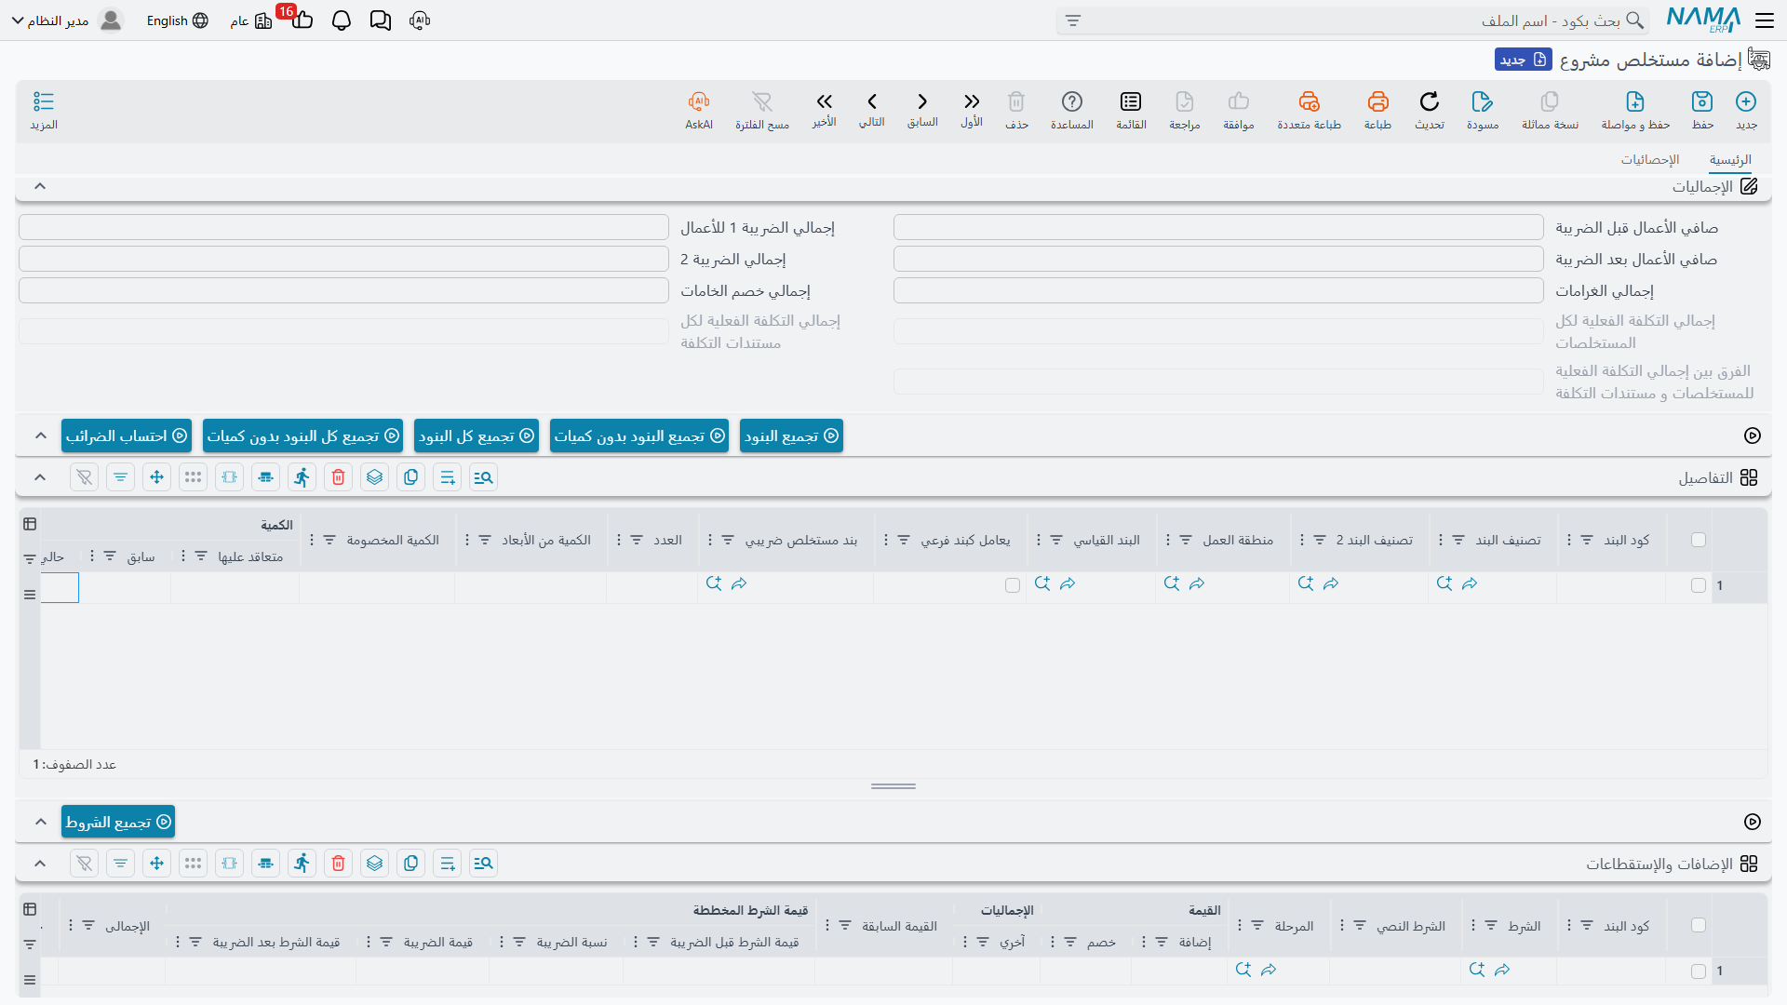Image resolution: width=1787 pixels, height=1005 pixels.
Task: Click the حفظ (Save) toolbar icon
Action: coord(1702,101)
